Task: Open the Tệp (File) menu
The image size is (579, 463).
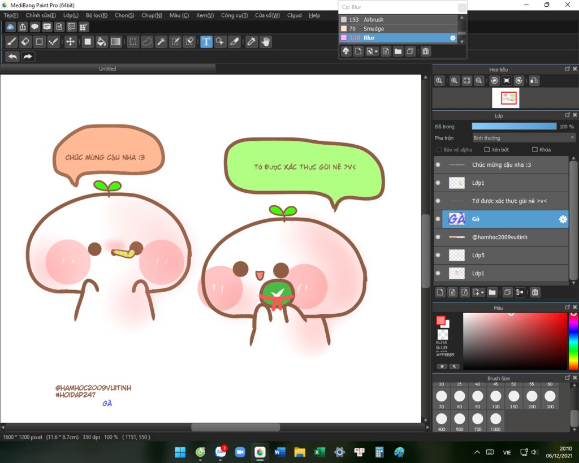Action: [11, 15]
